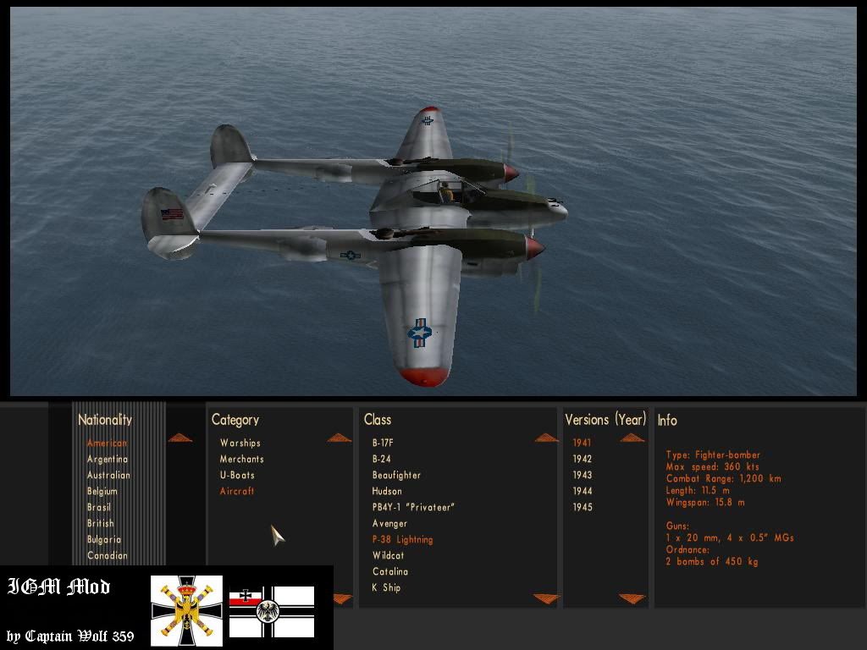
Task: Pick Avenger in Class list
Action: 389,523
